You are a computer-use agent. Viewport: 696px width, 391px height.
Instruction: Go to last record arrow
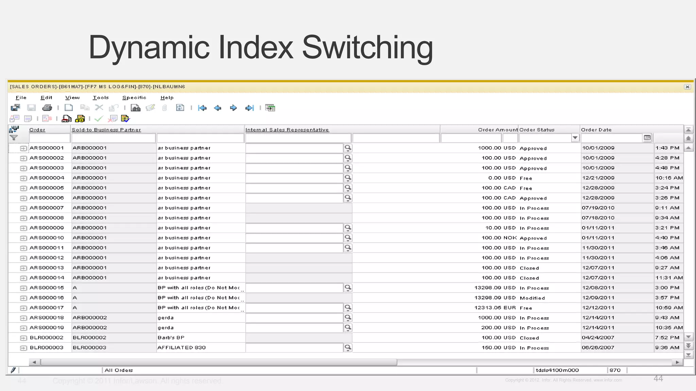pyautogui.click(x=249, y=108)
